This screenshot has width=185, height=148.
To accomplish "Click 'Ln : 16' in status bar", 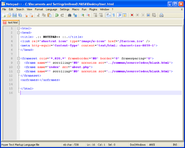I will coord(91,145).
